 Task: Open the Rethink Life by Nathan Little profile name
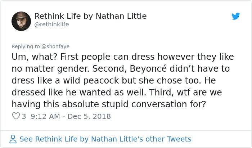pos(90,16)
